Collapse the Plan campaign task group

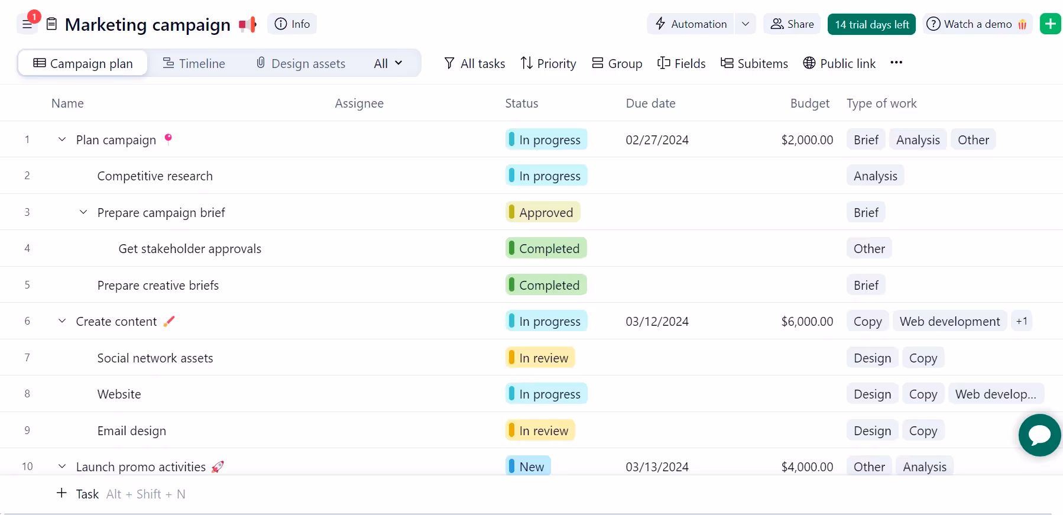click(62, 140)
